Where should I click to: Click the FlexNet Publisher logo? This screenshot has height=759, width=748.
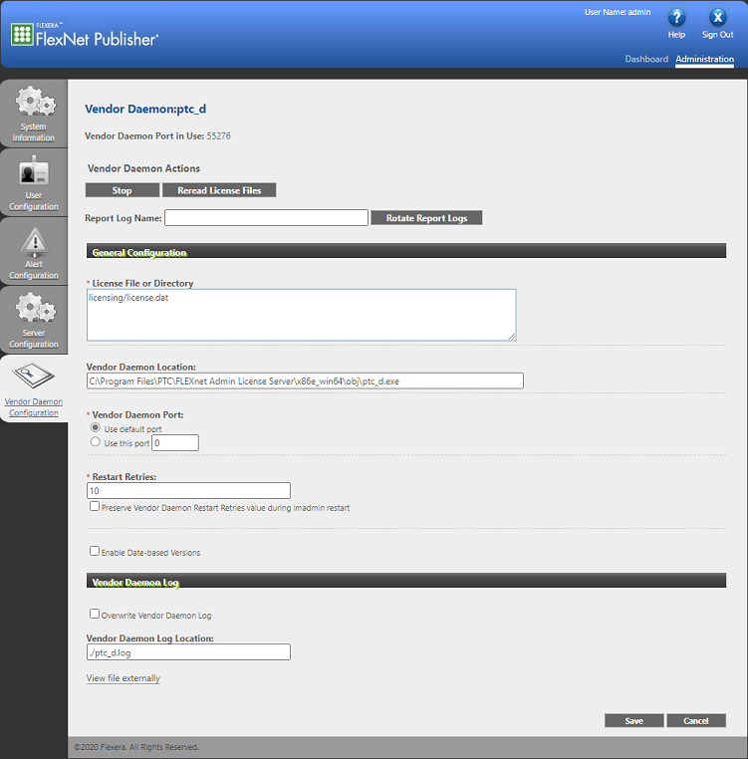(85, 35)
